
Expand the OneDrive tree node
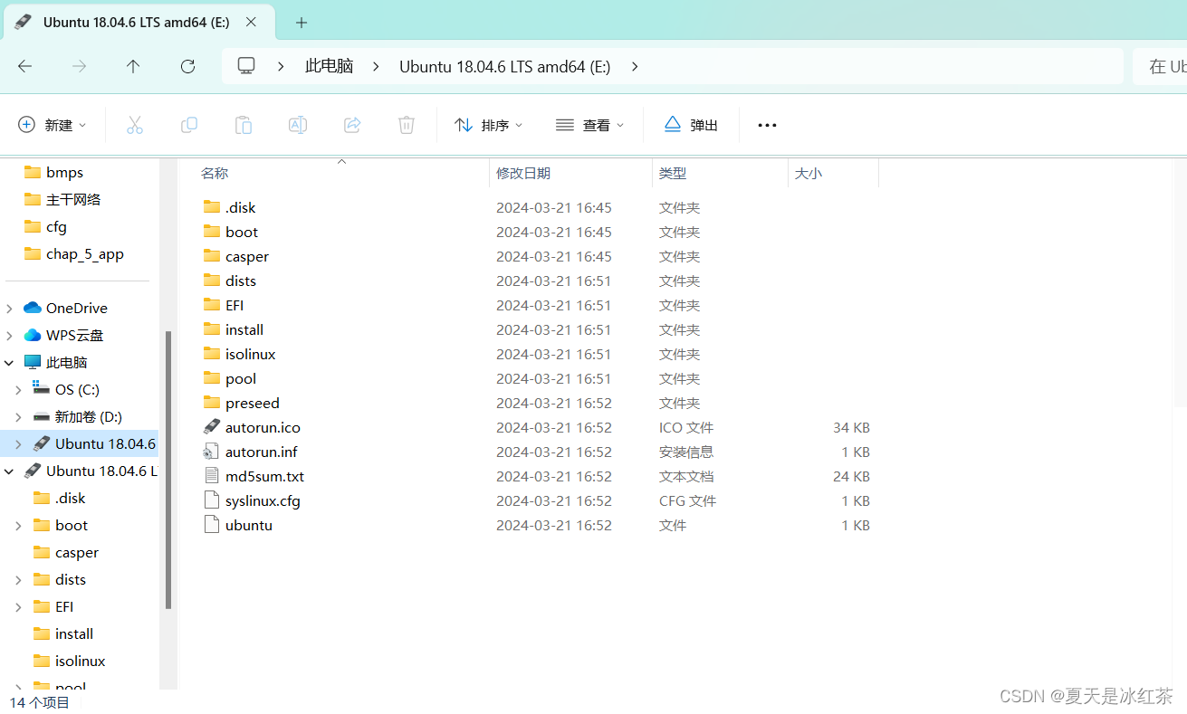tap(10, 308)
